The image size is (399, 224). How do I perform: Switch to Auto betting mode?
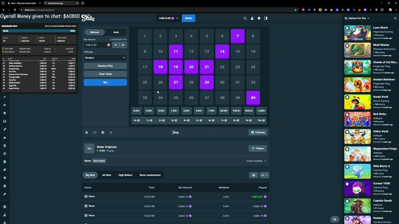116,32
